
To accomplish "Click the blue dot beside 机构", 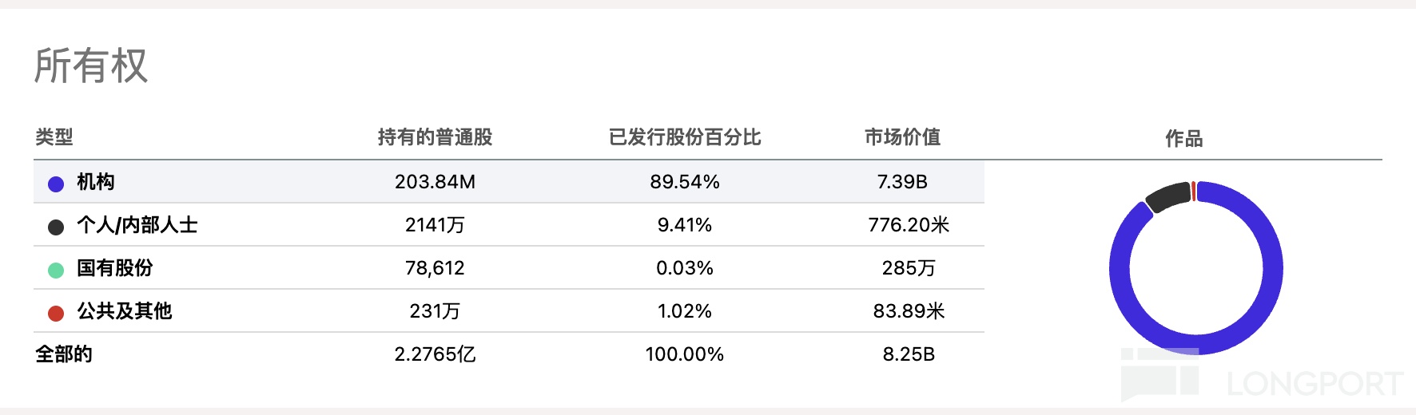I will point(56,184).
